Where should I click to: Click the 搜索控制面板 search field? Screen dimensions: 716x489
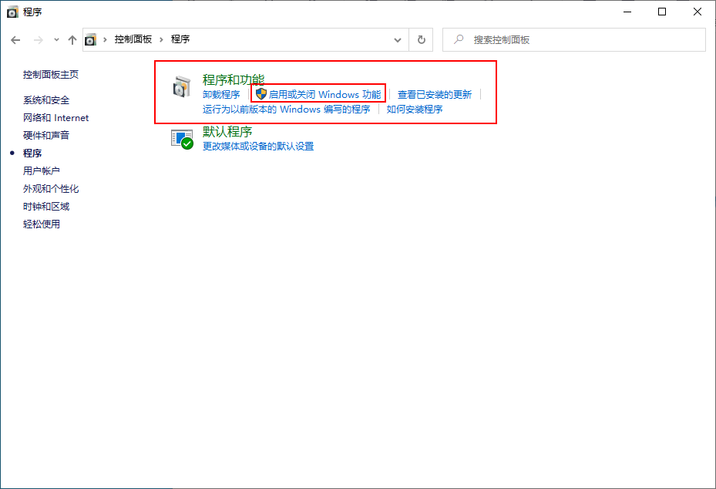pyautogui.click(x=574, y=40)
